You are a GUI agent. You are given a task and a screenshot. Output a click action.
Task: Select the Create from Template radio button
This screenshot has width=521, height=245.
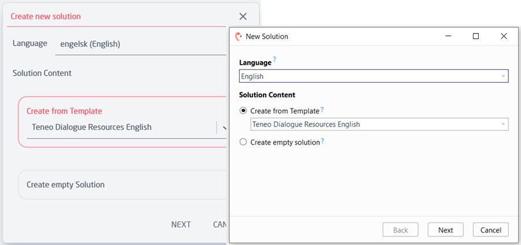pos(243,110)
